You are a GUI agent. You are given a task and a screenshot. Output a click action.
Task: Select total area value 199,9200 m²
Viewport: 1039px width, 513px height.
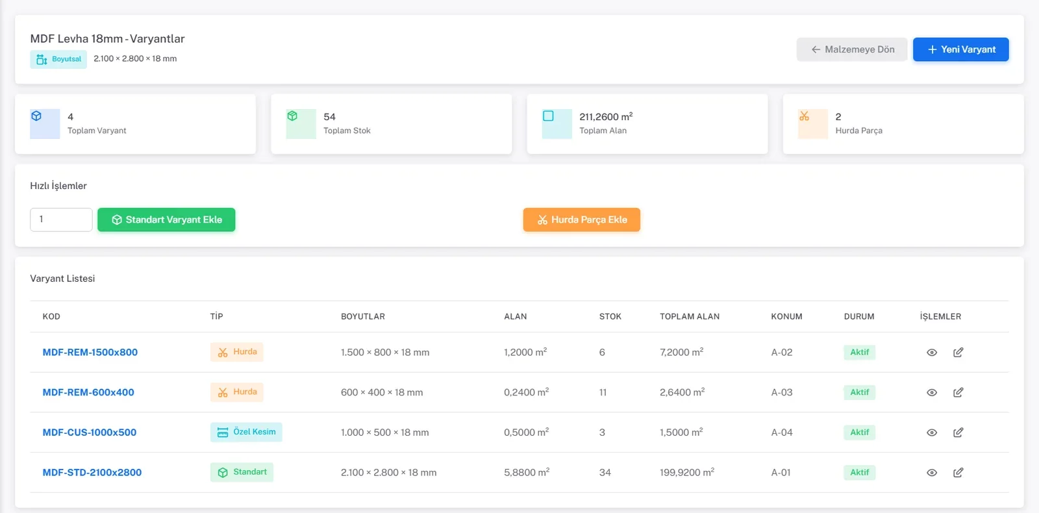687,473
